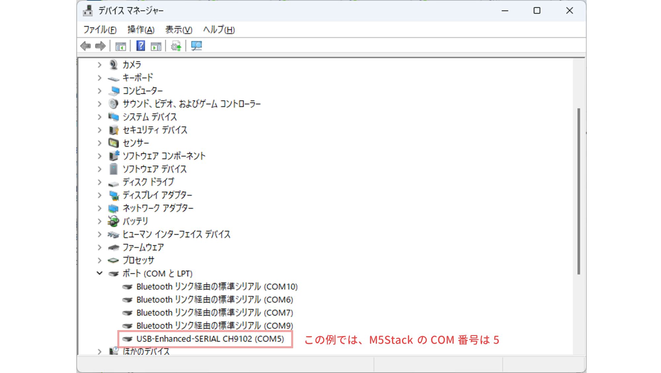Click the Forward arrow toolbar icon

pyautogui.click(x=100, y=46)
